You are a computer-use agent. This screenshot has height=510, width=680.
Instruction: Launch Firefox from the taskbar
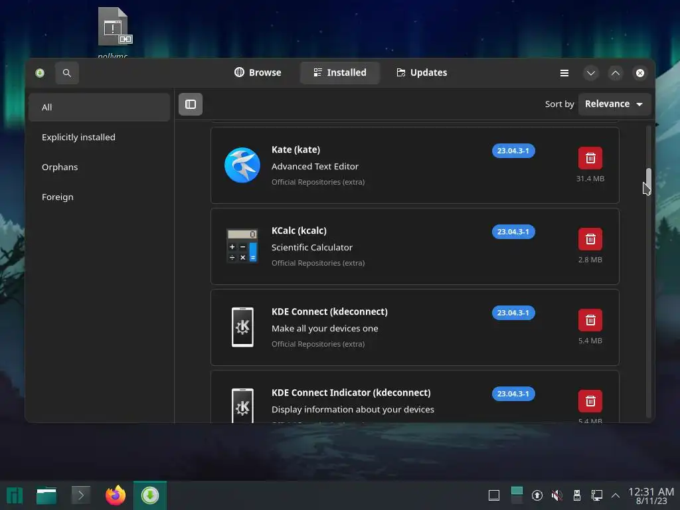pos(116,495)
